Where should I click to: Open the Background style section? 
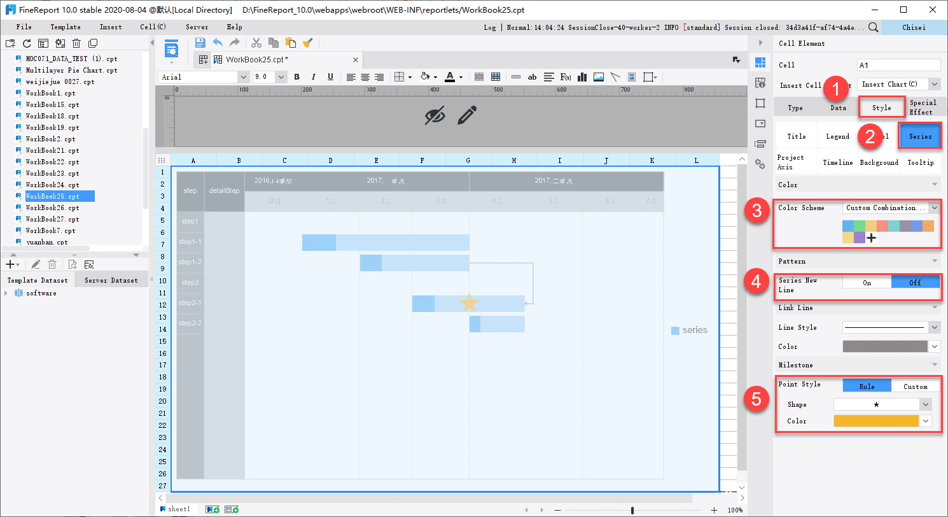879,162
